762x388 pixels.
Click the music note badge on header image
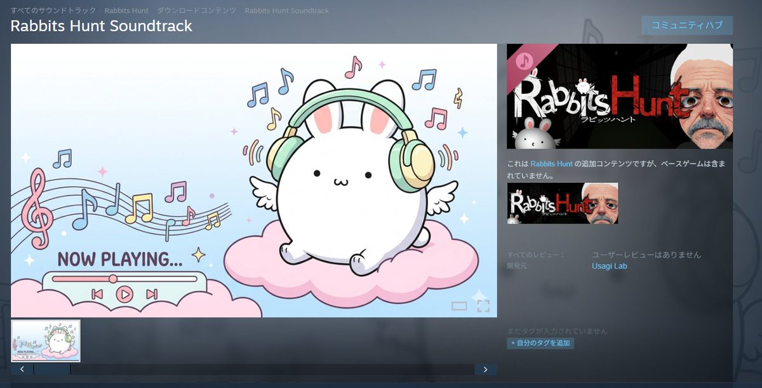pos(524,61)
